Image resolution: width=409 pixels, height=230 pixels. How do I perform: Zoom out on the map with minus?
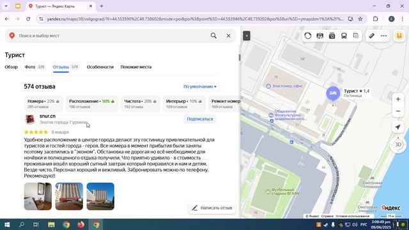398,111
